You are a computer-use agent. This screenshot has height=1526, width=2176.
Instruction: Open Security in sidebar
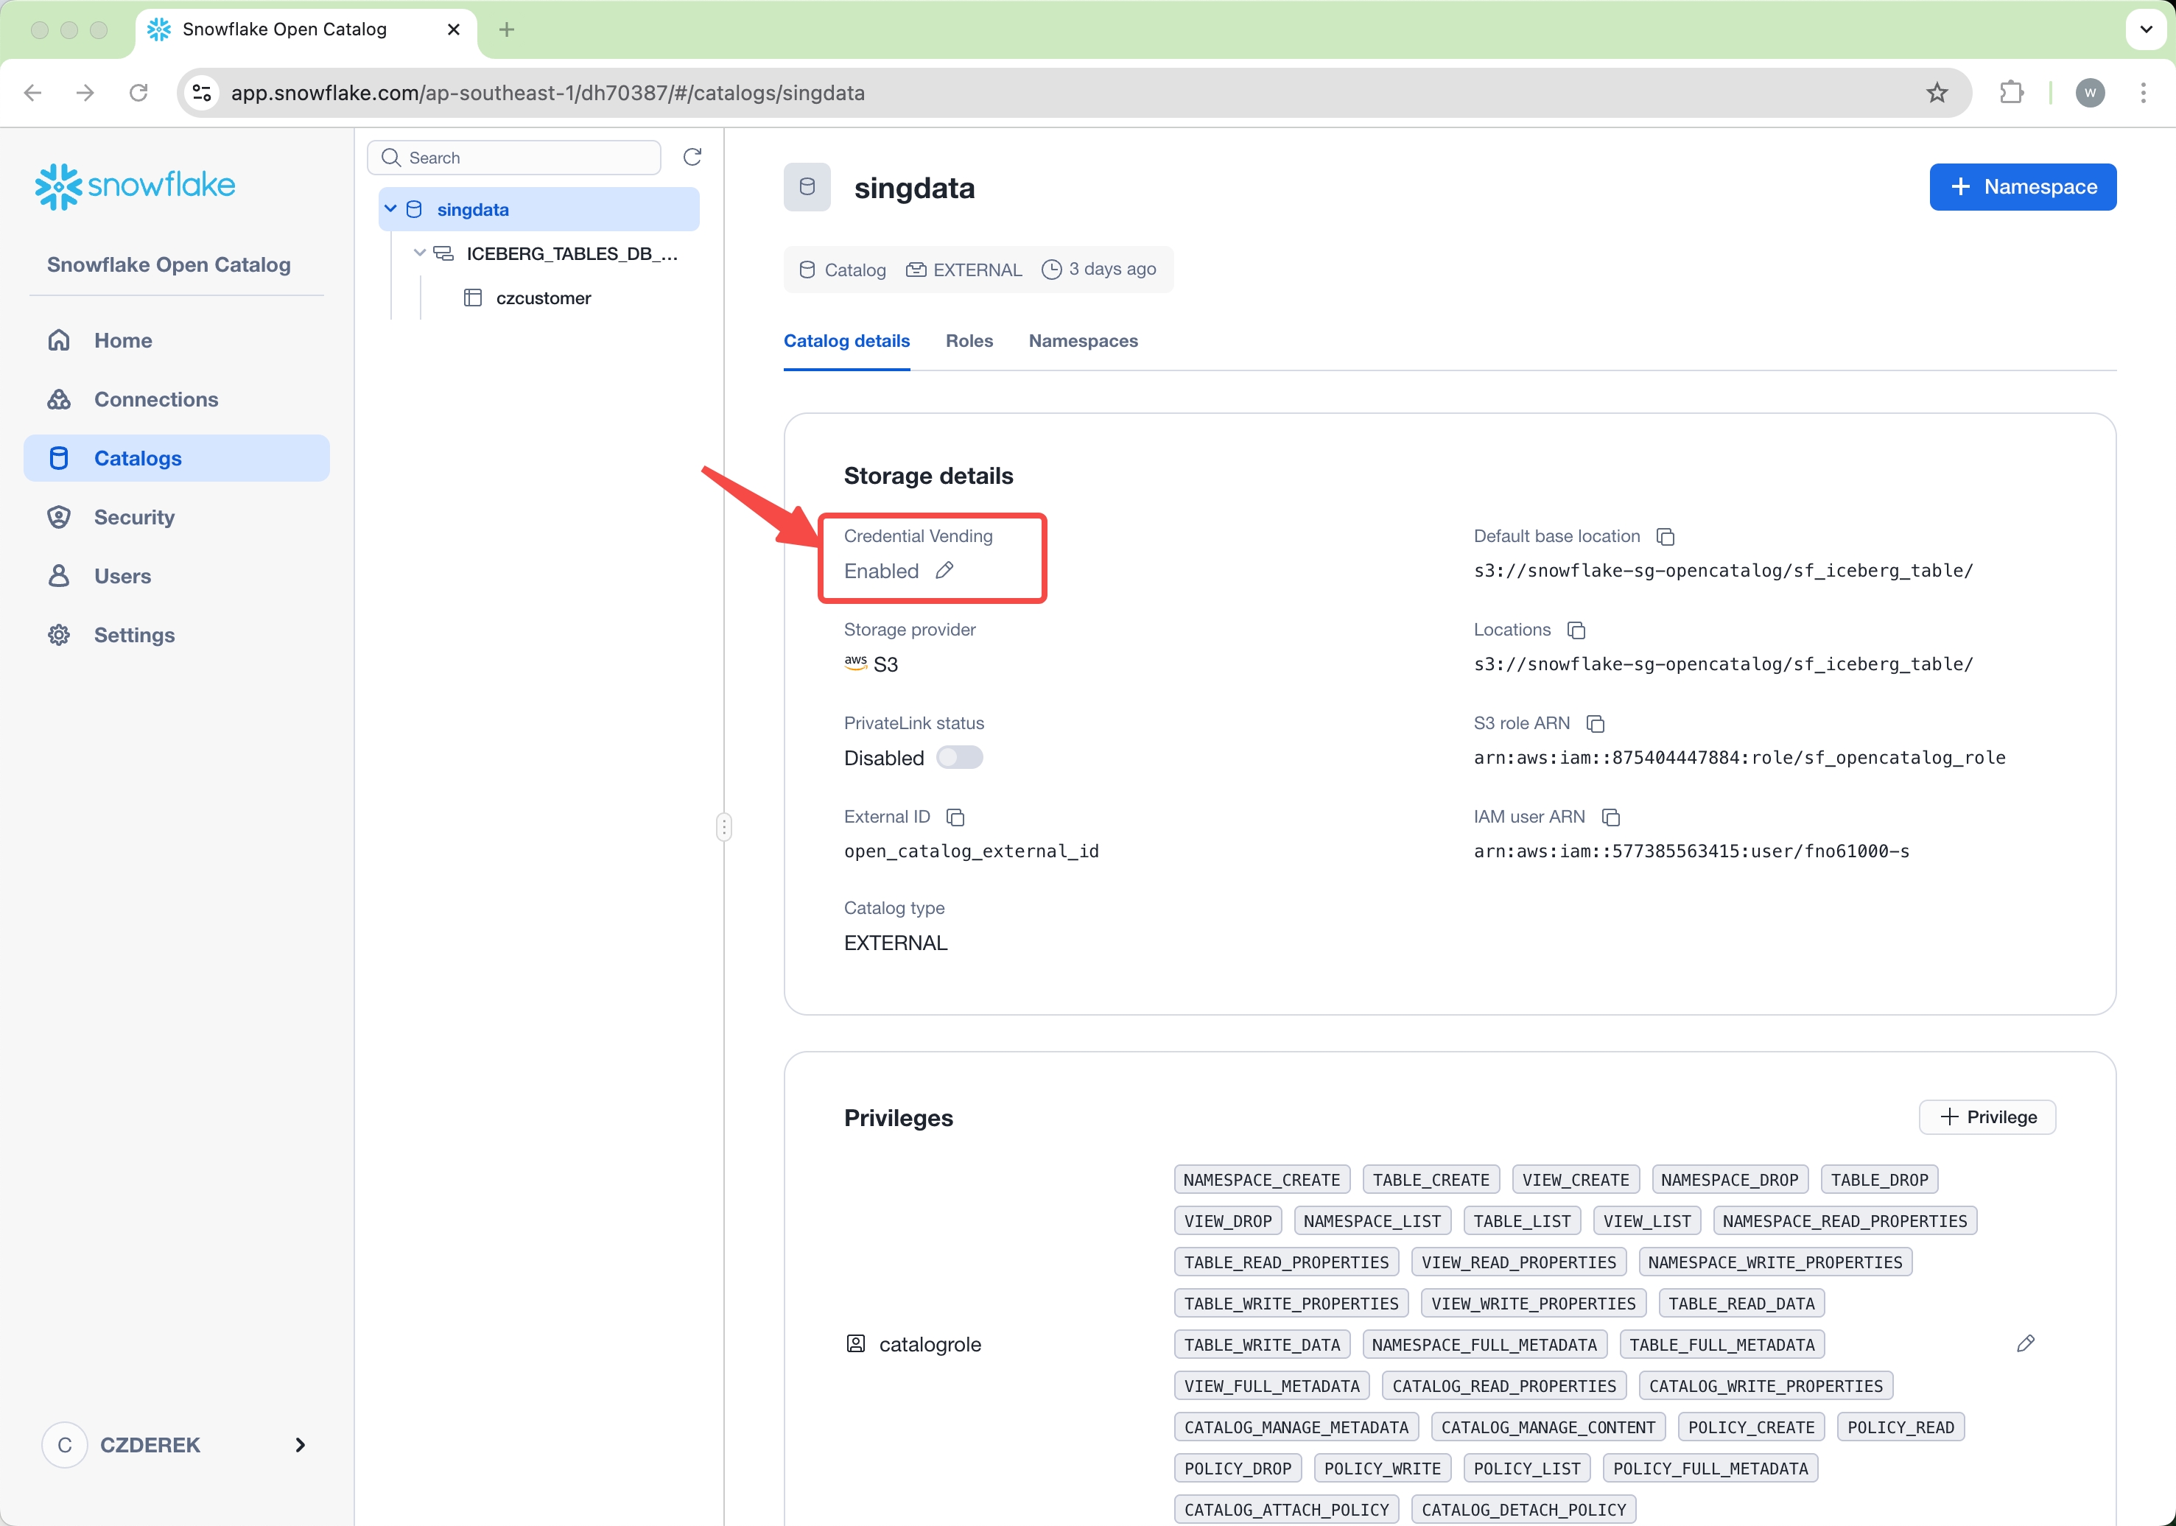click(178, 516)
